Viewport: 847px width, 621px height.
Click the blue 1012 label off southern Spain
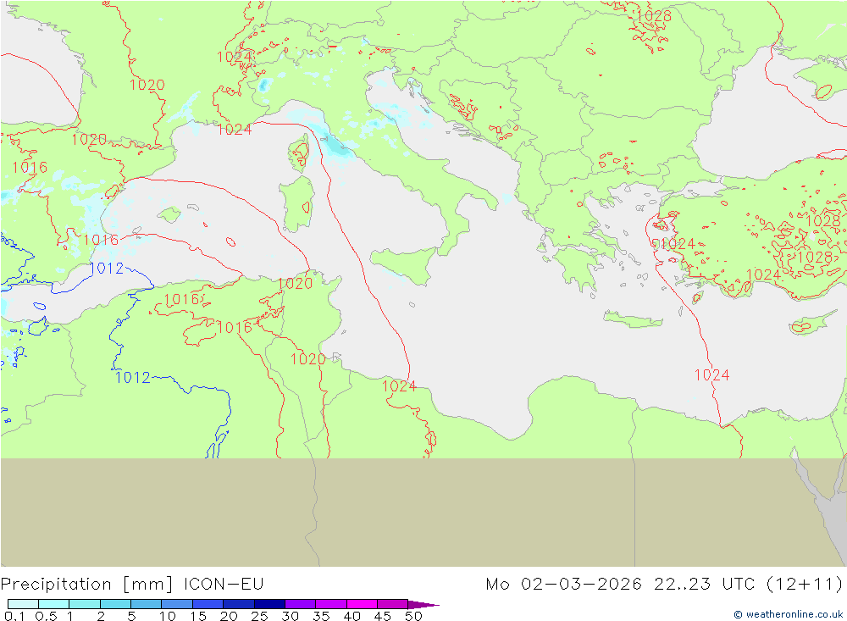point(107,268)
